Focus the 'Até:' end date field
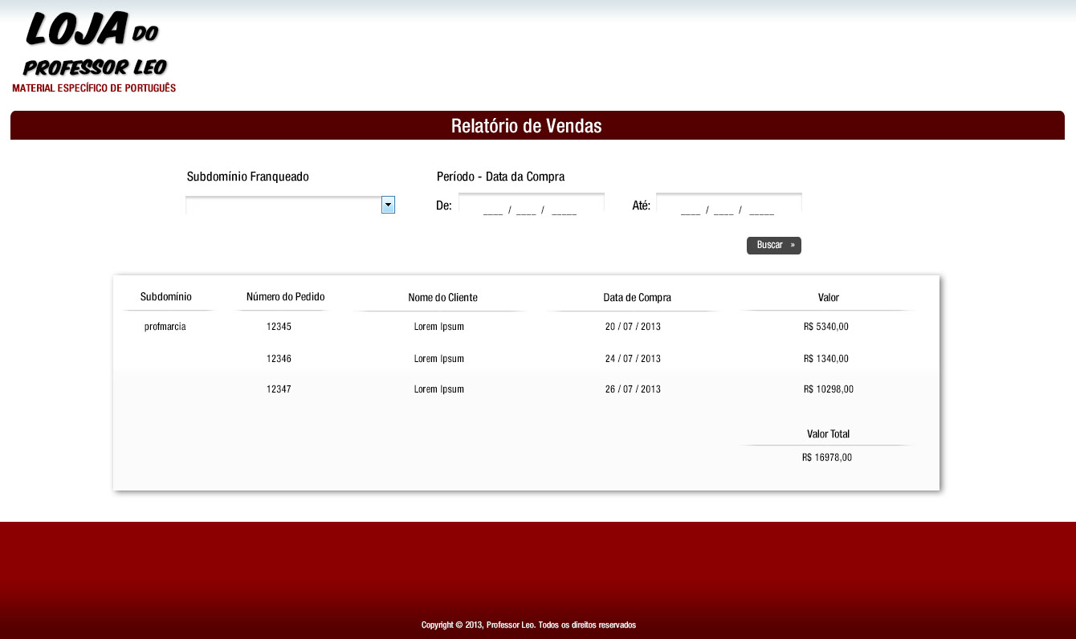This screenshot has height=639, width=1076. point(728,206)
